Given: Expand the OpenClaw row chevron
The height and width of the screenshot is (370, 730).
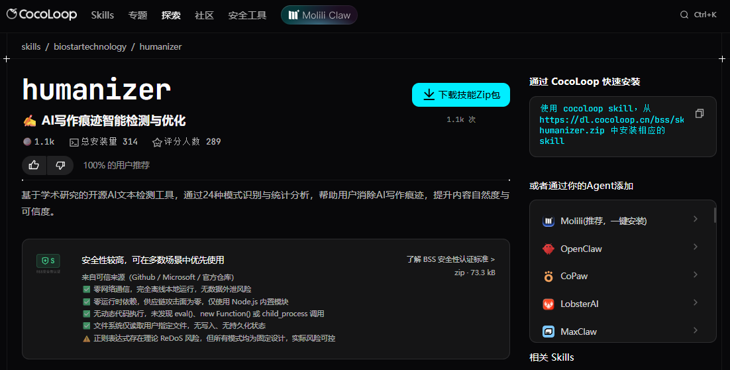Looking at the screenshot, I should click(x=695, y=247).
